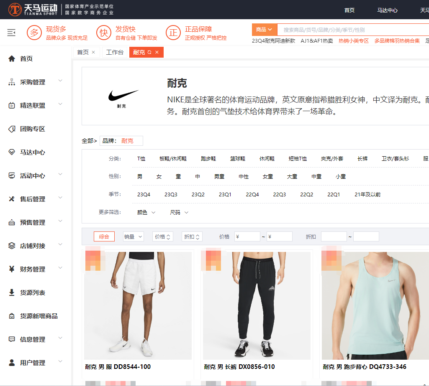Click the 23Q4耐克阿迪新款 link
The height and width of the screenshot is (386, 429).
point(273,41)
